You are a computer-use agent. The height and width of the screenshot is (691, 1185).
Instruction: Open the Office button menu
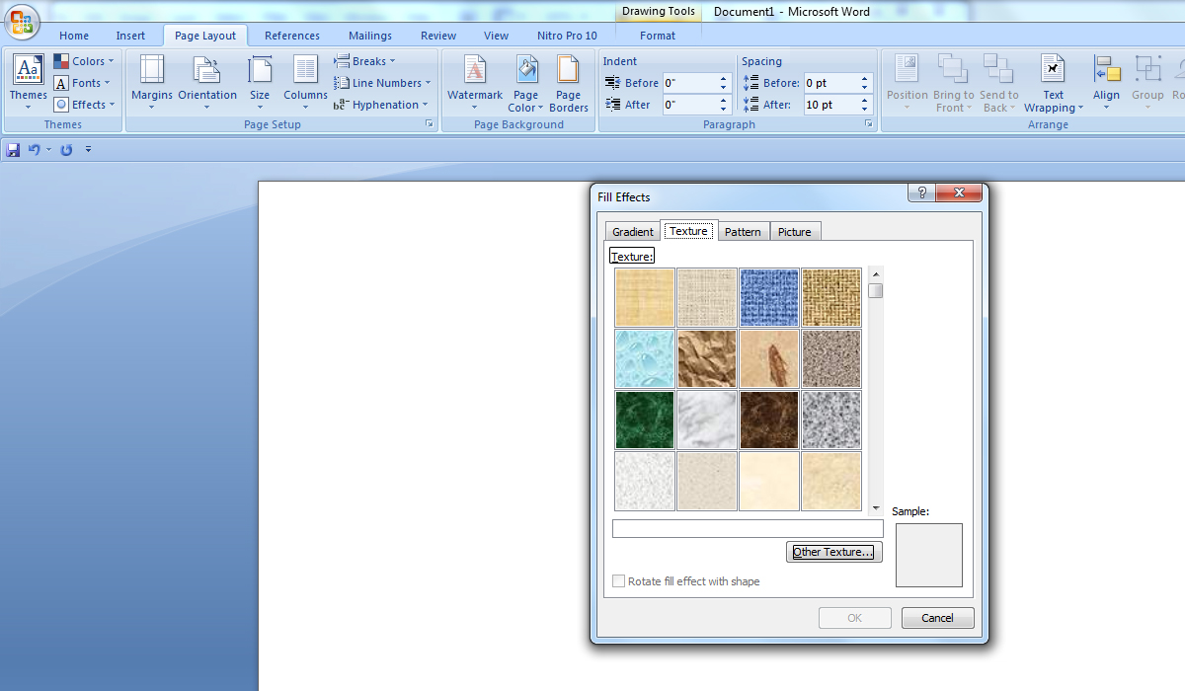tap(21, 22)
